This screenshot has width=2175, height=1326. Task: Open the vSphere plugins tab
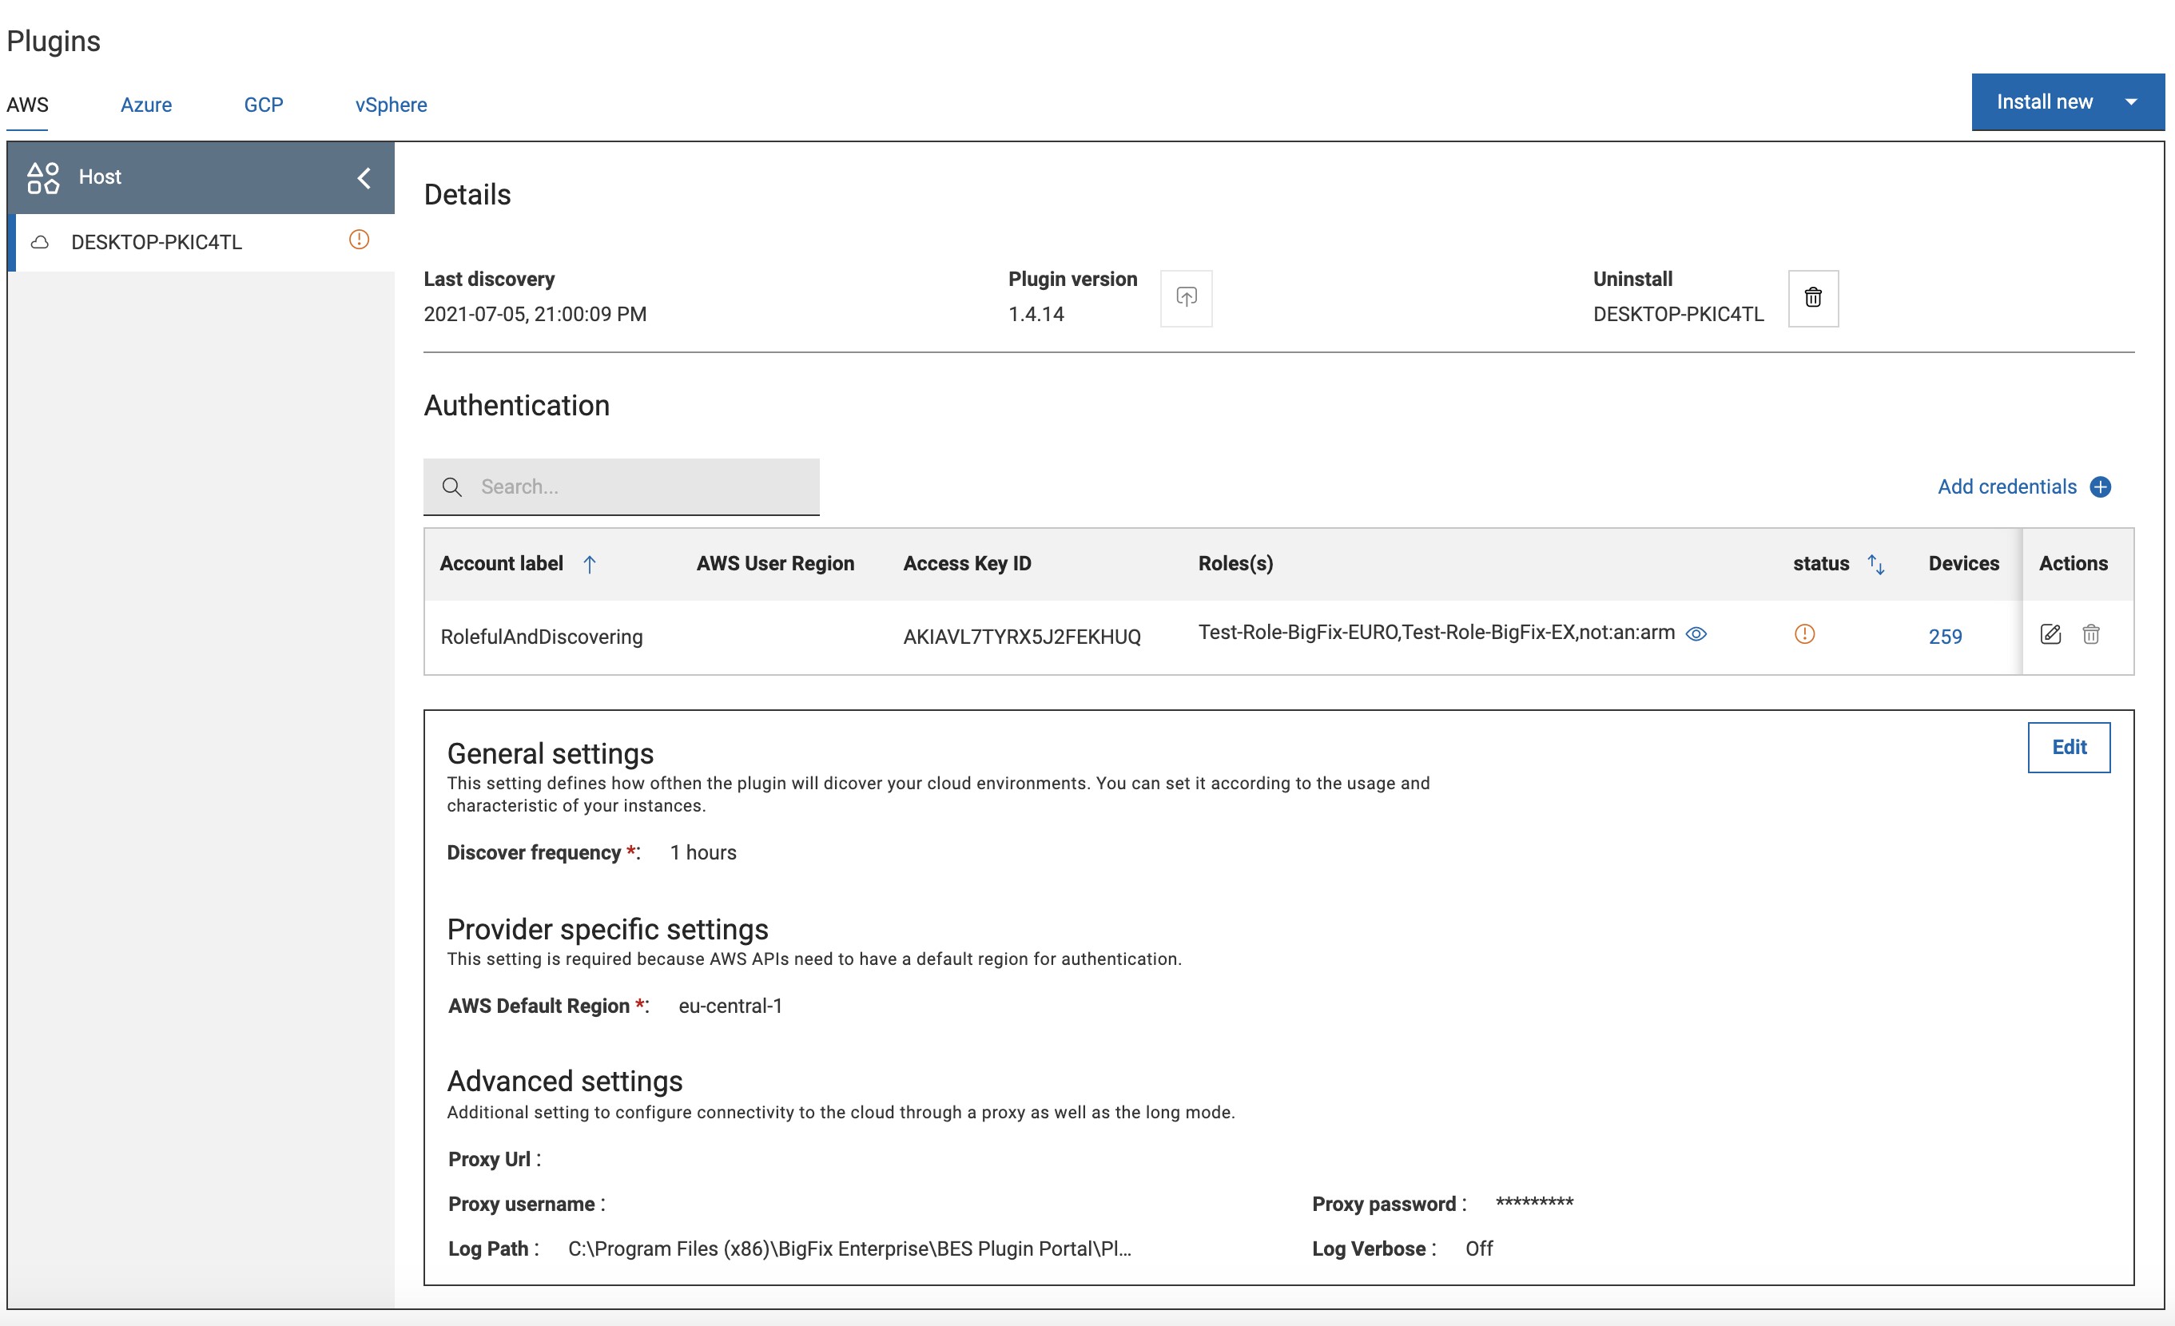(x=390, y=105)
